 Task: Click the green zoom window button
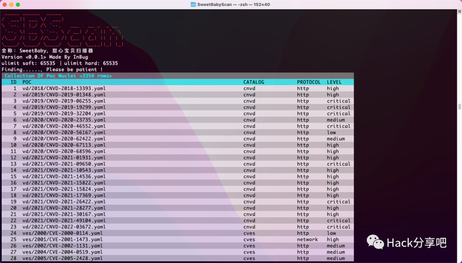[x=18, y=4]
